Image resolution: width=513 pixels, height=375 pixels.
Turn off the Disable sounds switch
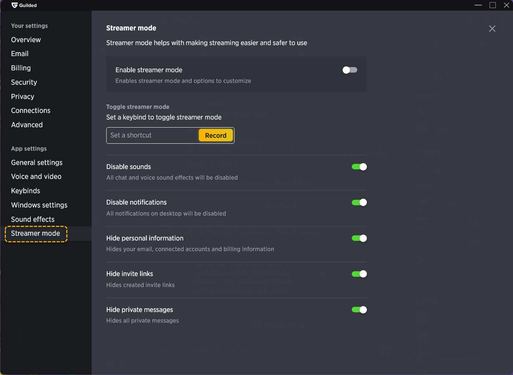pyautogui.click(x=359, y=167)
